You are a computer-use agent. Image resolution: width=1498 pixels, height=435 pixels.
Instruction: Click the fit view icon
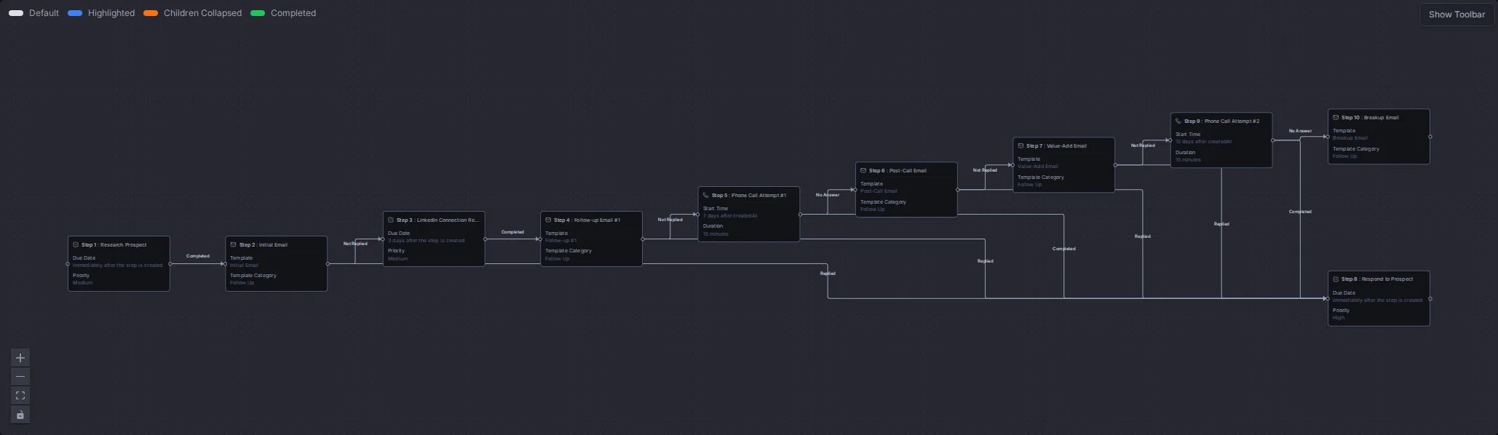[x=20, y=396]
